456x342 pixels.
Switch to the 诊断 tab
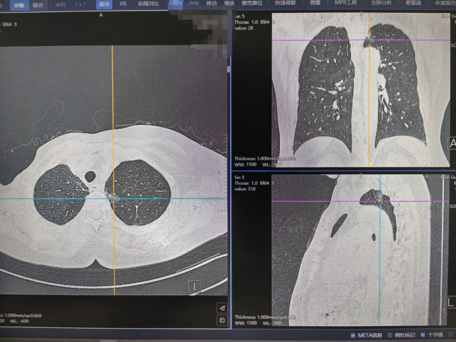tap(19, 5)
